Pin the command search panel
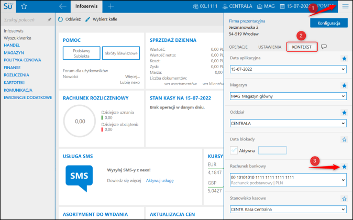The height and width of the screenshot is (220, 353). pos(49,20)
